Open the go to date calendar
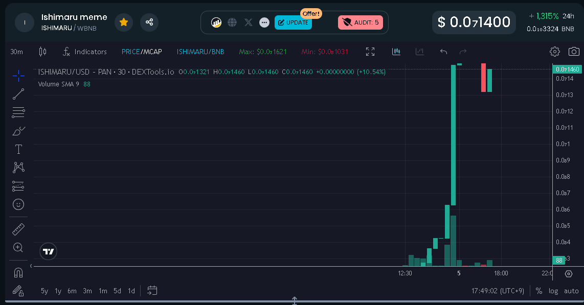 152,291
